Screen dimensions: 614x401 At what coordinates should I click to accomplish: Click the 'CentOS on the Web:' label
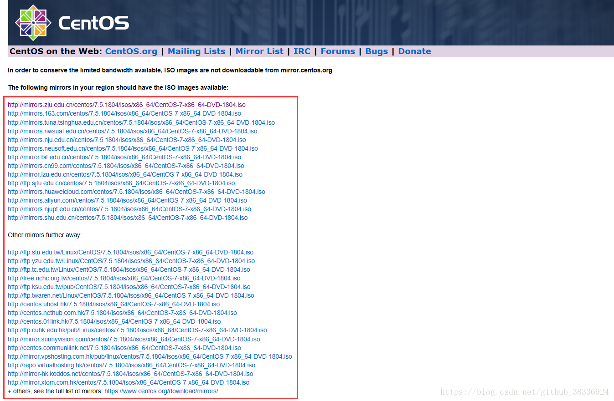pyautogui.click(x=56, y=51)
